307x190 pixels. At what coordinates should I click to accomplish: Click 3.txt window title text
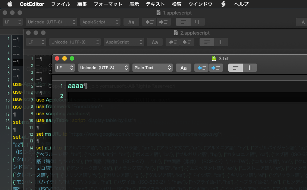[x=223, y=58]
